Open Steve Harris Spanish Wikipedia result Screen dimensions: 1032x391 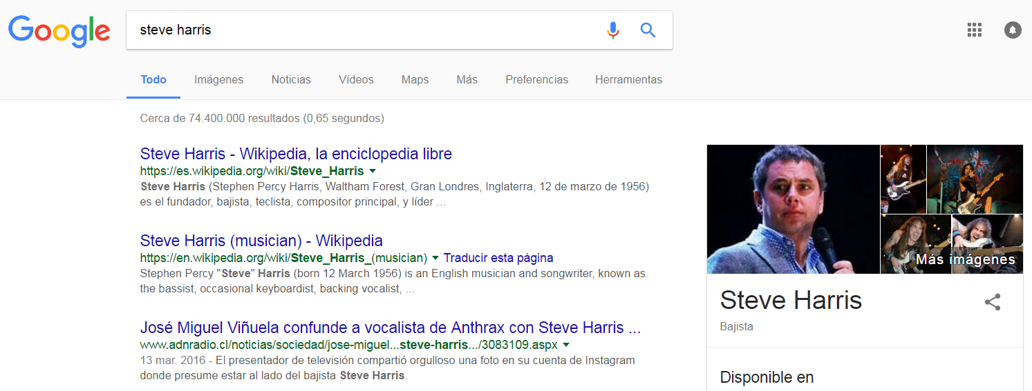click(x=296, y=154)
